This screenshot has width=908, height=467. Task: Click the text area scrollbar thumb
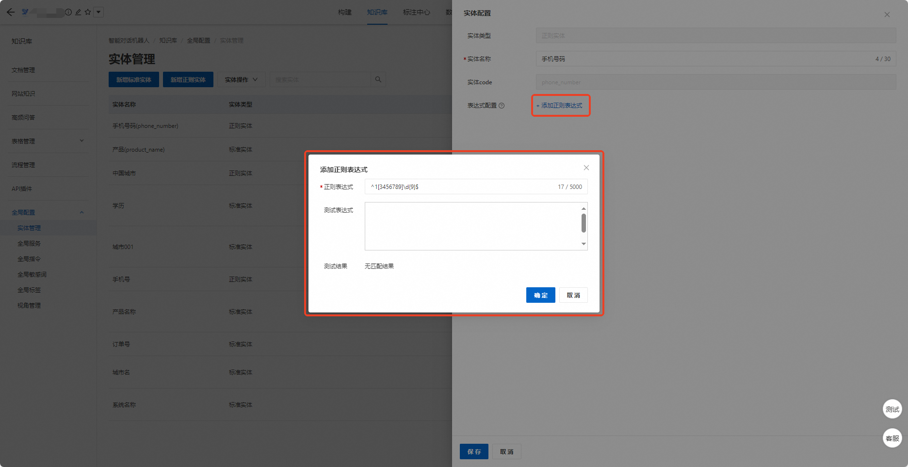[584, 223]
